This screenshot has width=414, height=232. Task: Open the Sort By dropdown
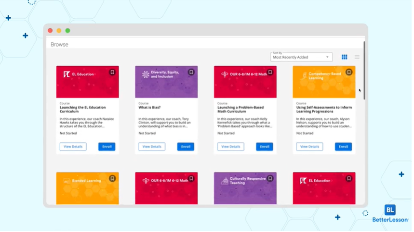coord(303,57)
